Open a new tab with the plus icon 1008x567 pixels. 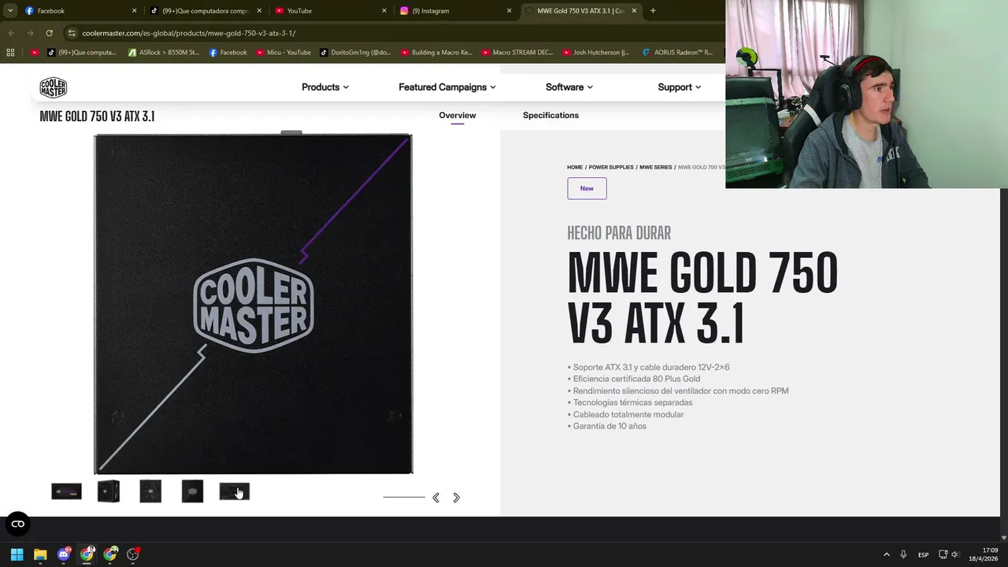pos(653,11)
